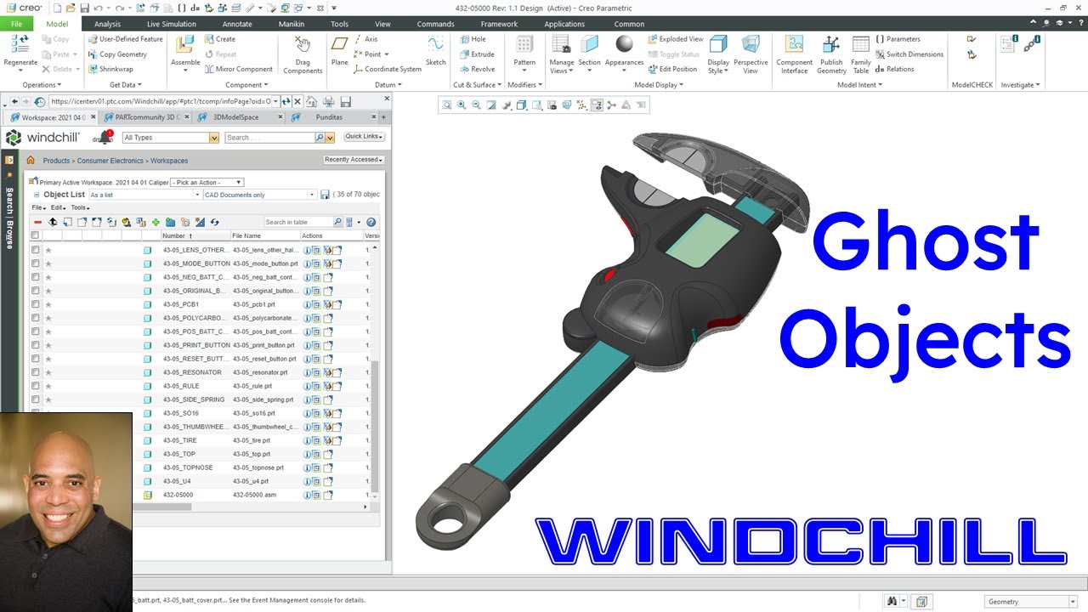The width and height of the screenshot is (1088, 612).
Task: Click info icon for 43-05_PCB1 row
Action: (x=308, y=304)
